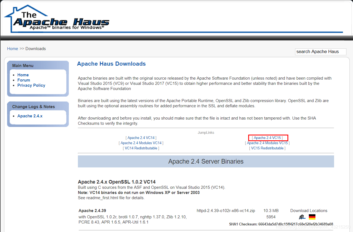353x232 pixels.
Task: Click the Apache 2.4 Server Binaries banner
Action: (206, 161)
